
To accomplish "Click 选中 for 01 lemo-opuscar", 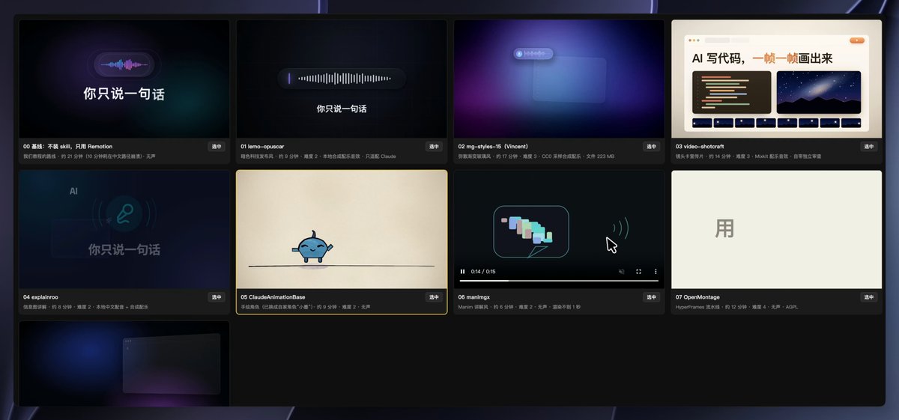I will (x=434, y=147).
